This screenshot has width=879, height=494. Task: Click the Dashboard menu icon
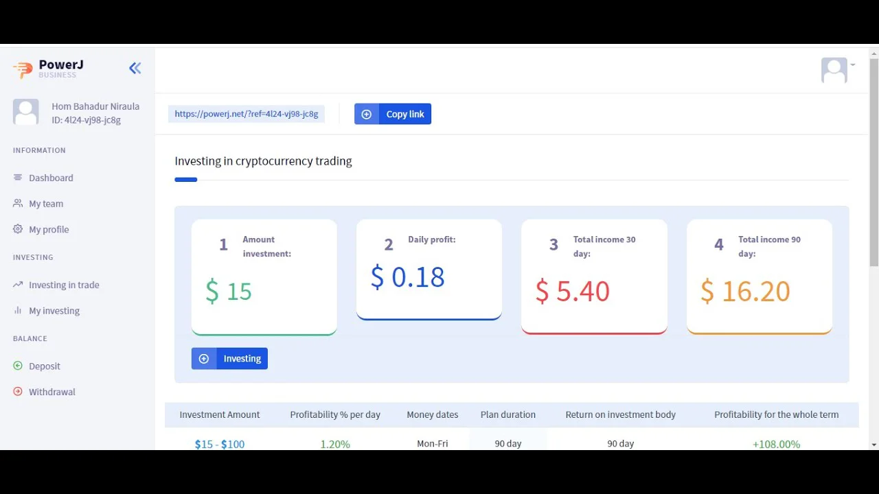click(18, 178)
